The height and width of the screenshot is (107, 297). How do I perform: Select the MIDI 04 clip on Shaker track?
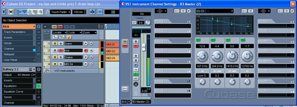click(112, 58)
